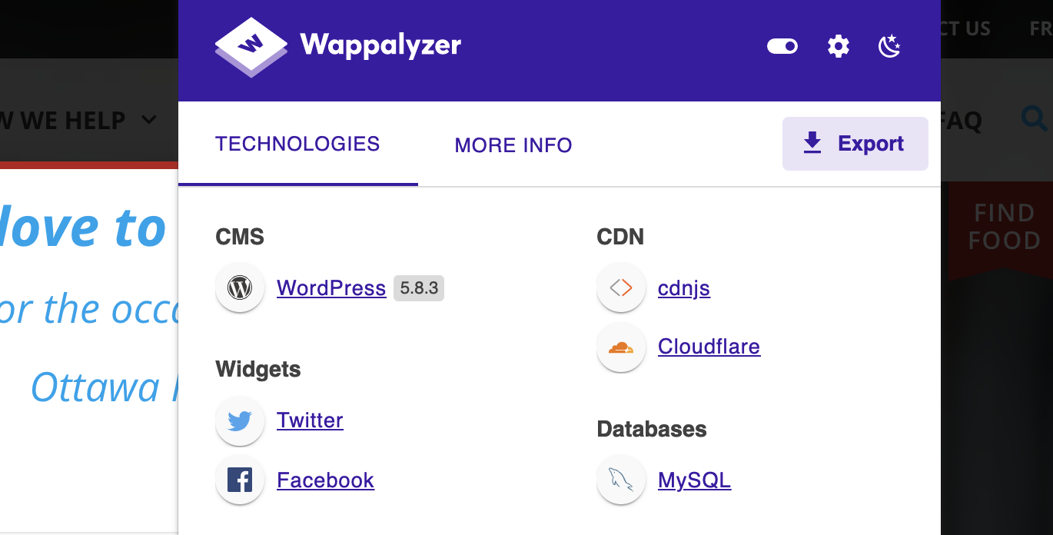Enable dark mode with the moon icon
The height and width of the screenshot is (535, 1053).
[889, 46]
